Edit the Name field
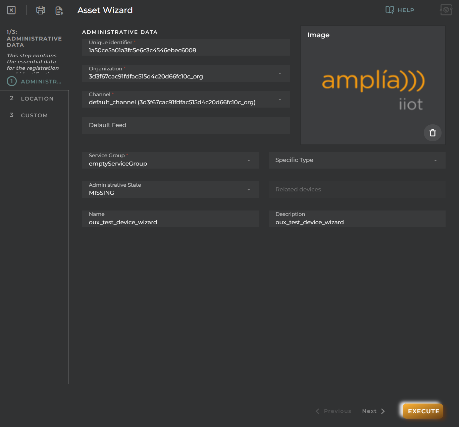The image size is (459, 427). 170,219
